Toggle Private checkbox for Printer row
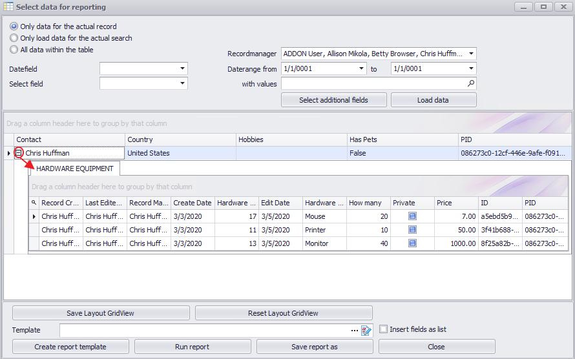 coord(412,230)
